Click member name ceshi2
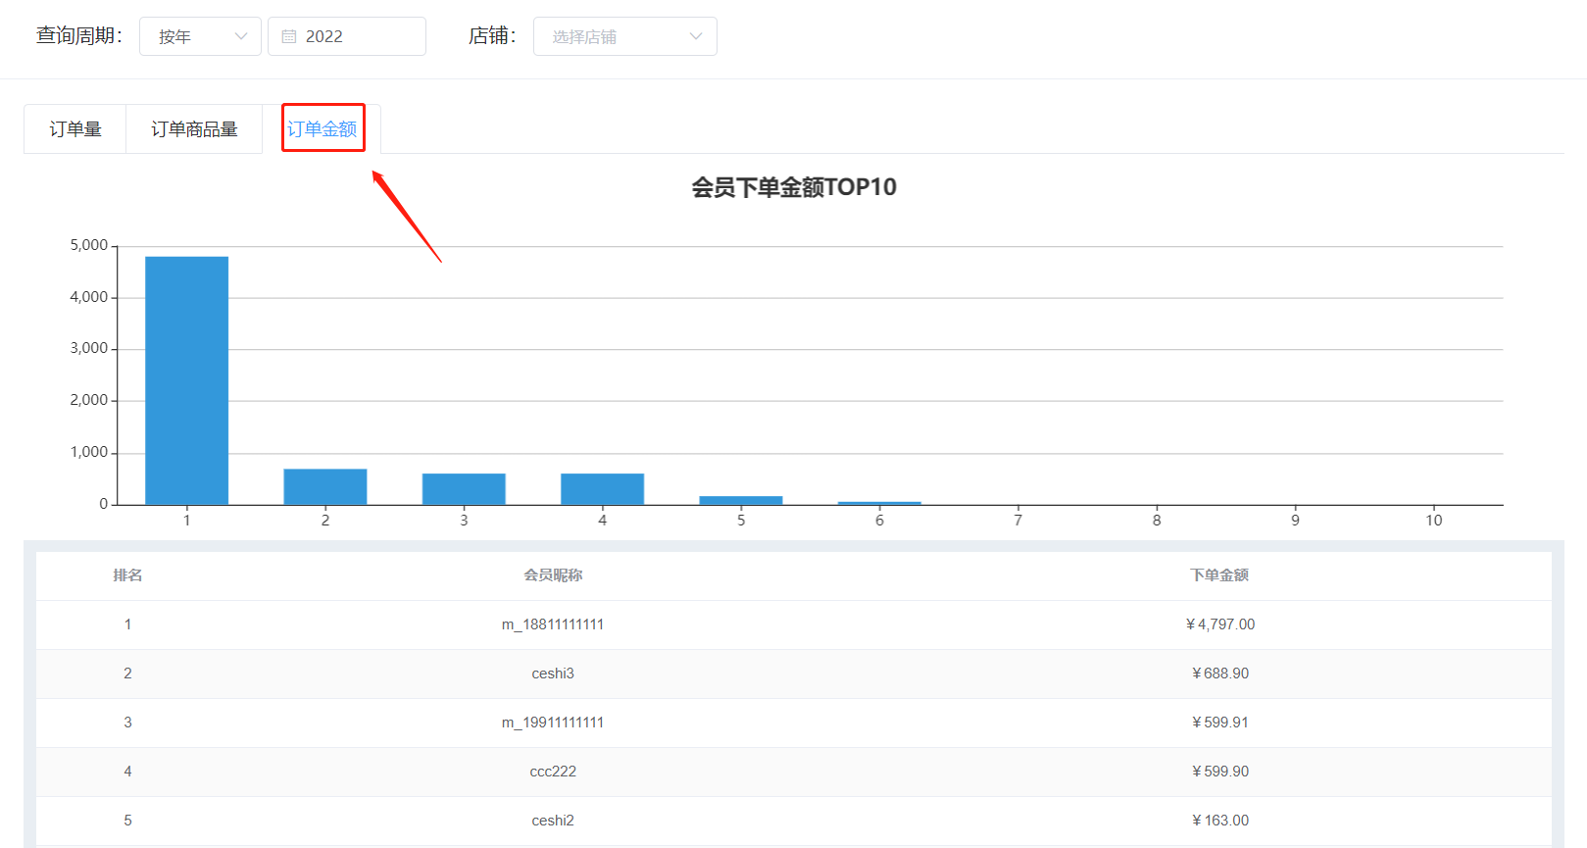The image size is (1587, 848). click(553, 821)
